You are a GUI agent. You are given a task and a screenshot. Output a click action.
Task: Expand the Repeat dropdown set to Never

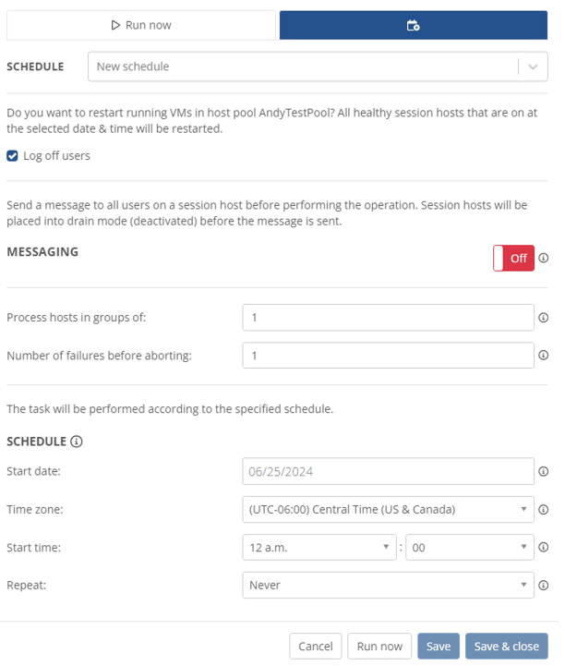388,585
